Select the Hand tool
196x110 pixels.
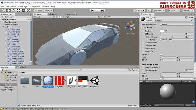[4, 10]
